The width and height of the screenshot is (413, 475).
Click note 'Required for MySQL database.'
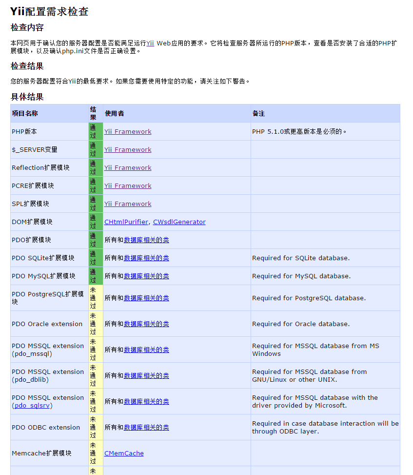point(301,276)
